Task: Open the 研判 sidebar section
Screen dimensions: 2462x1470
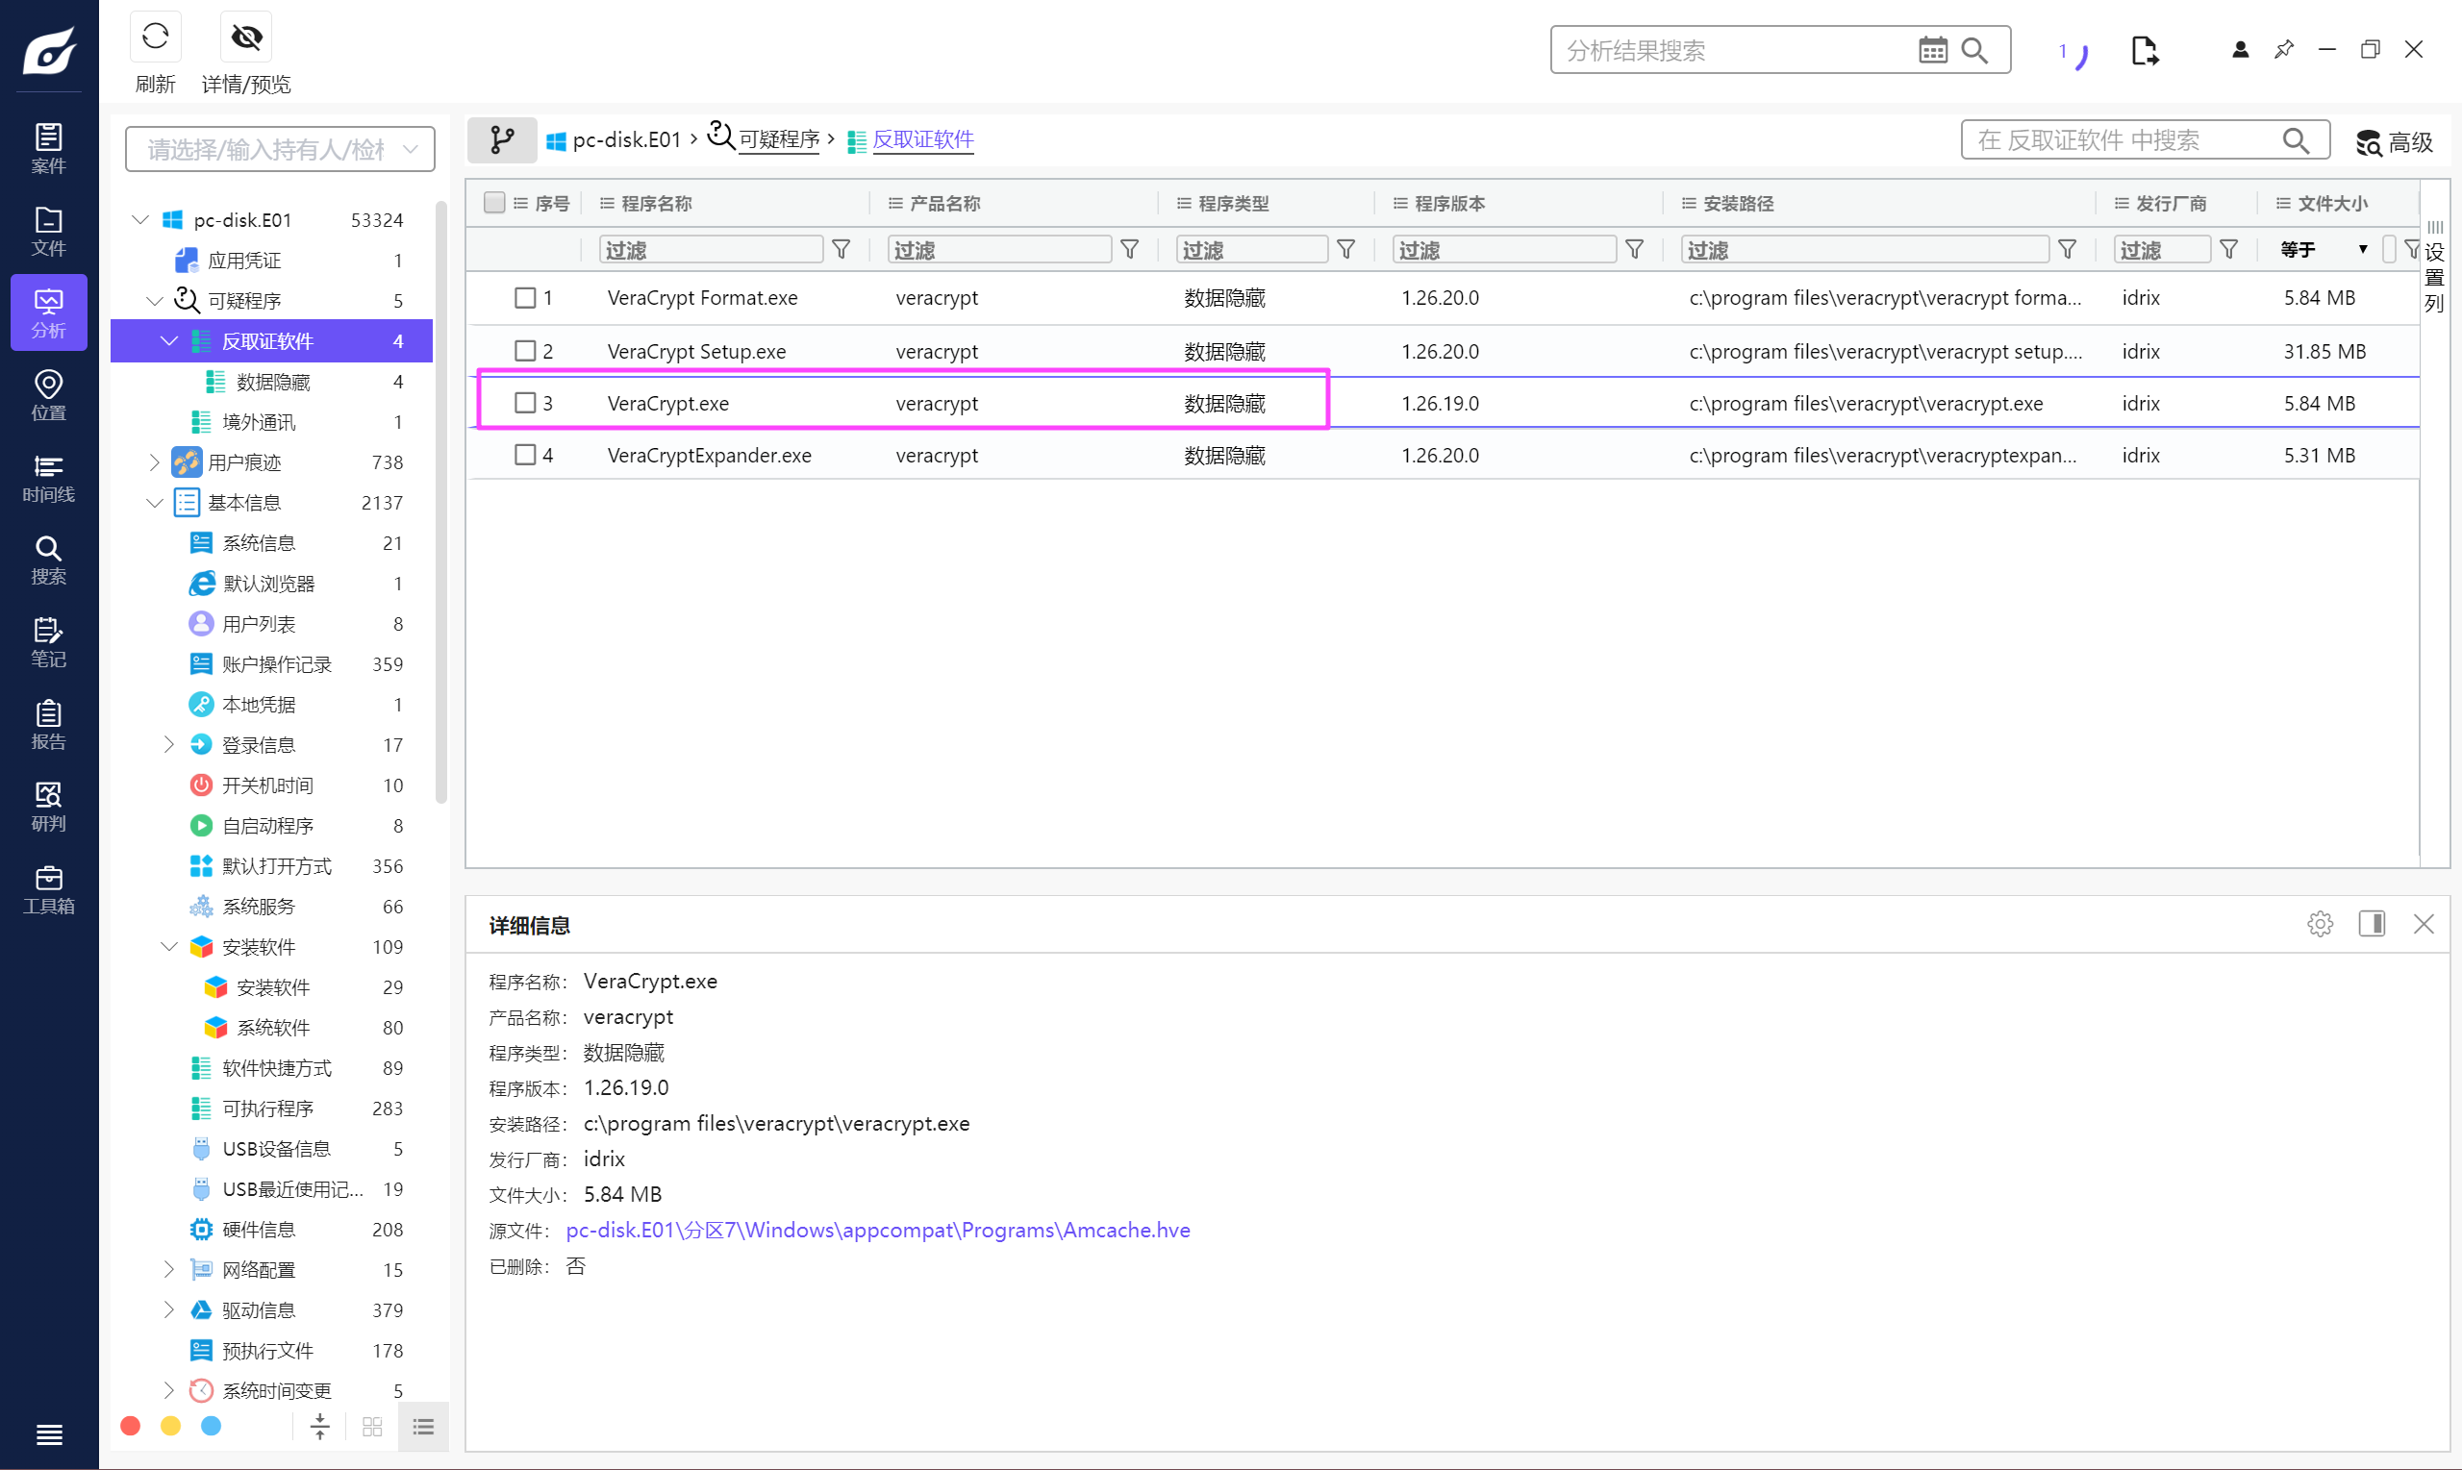Action: (48, 807)
